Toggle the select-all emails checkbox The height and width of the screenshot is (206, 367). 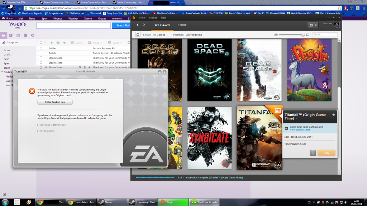tap(41, 43)
